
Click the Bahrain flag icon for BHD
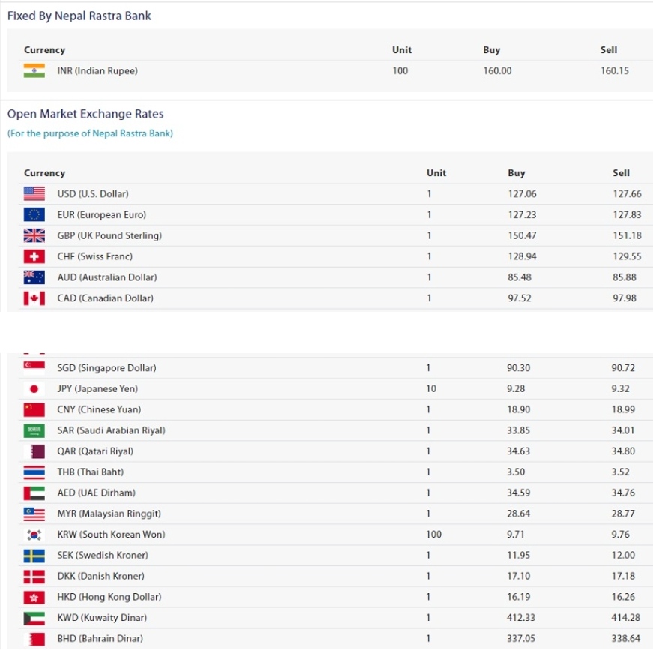tap(34, 639)
